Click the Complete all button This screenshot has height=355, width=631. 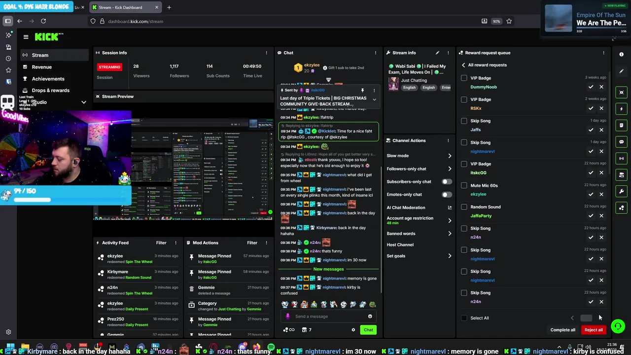[x=563, y=330]
